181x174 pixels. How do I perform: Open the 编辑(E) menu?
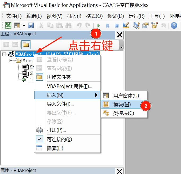coord(34,16)
